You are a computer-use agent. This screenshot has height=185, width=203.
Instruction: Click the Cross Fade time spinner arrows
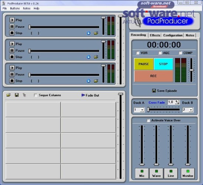click(x=177, y=102)
